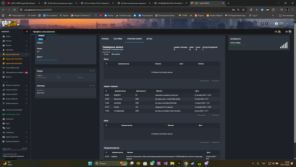Expand the Персонажи sidebar menu chevron
Viewport: 296px width, 167px height.
coord(26,50)
